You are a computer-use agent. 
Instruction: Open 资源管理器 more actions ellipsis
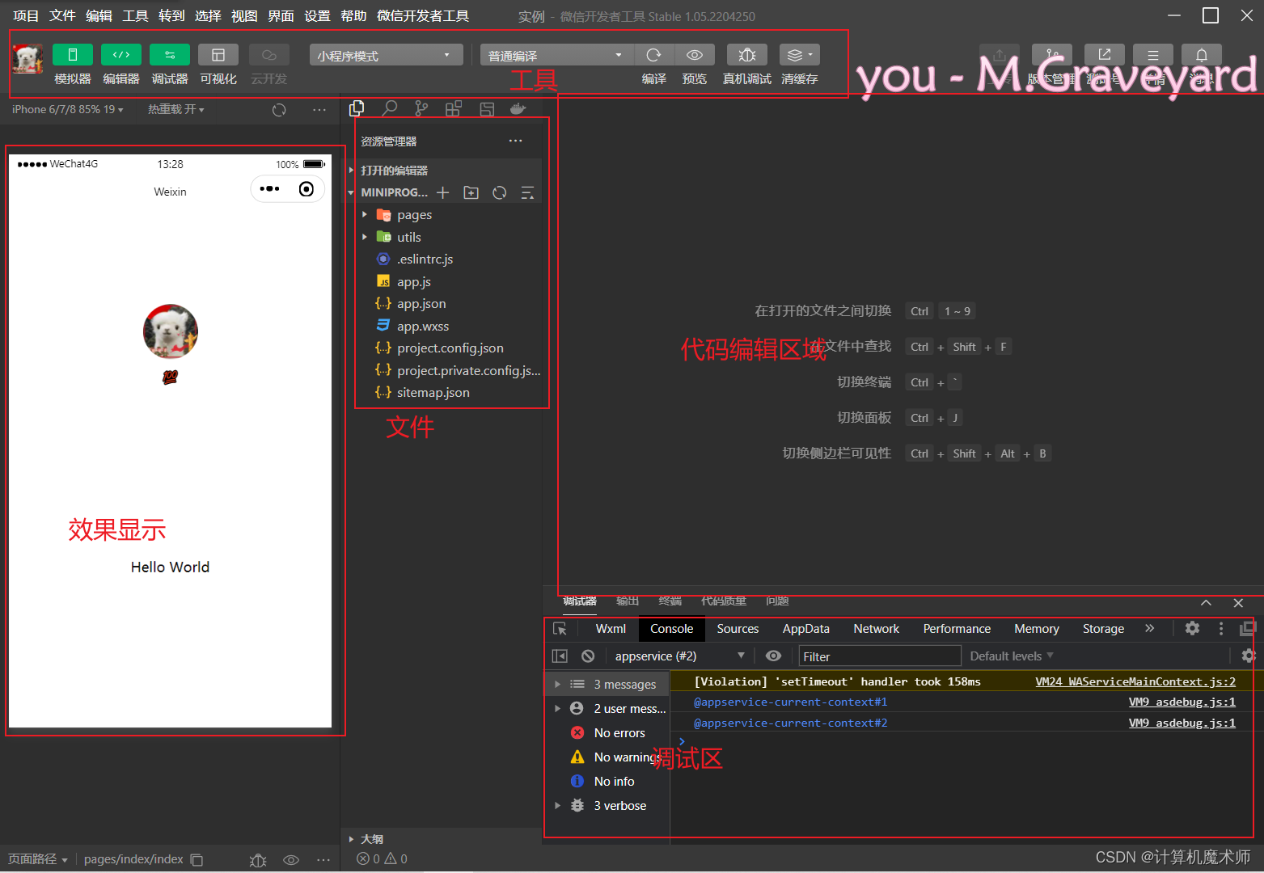pos(515,141)
